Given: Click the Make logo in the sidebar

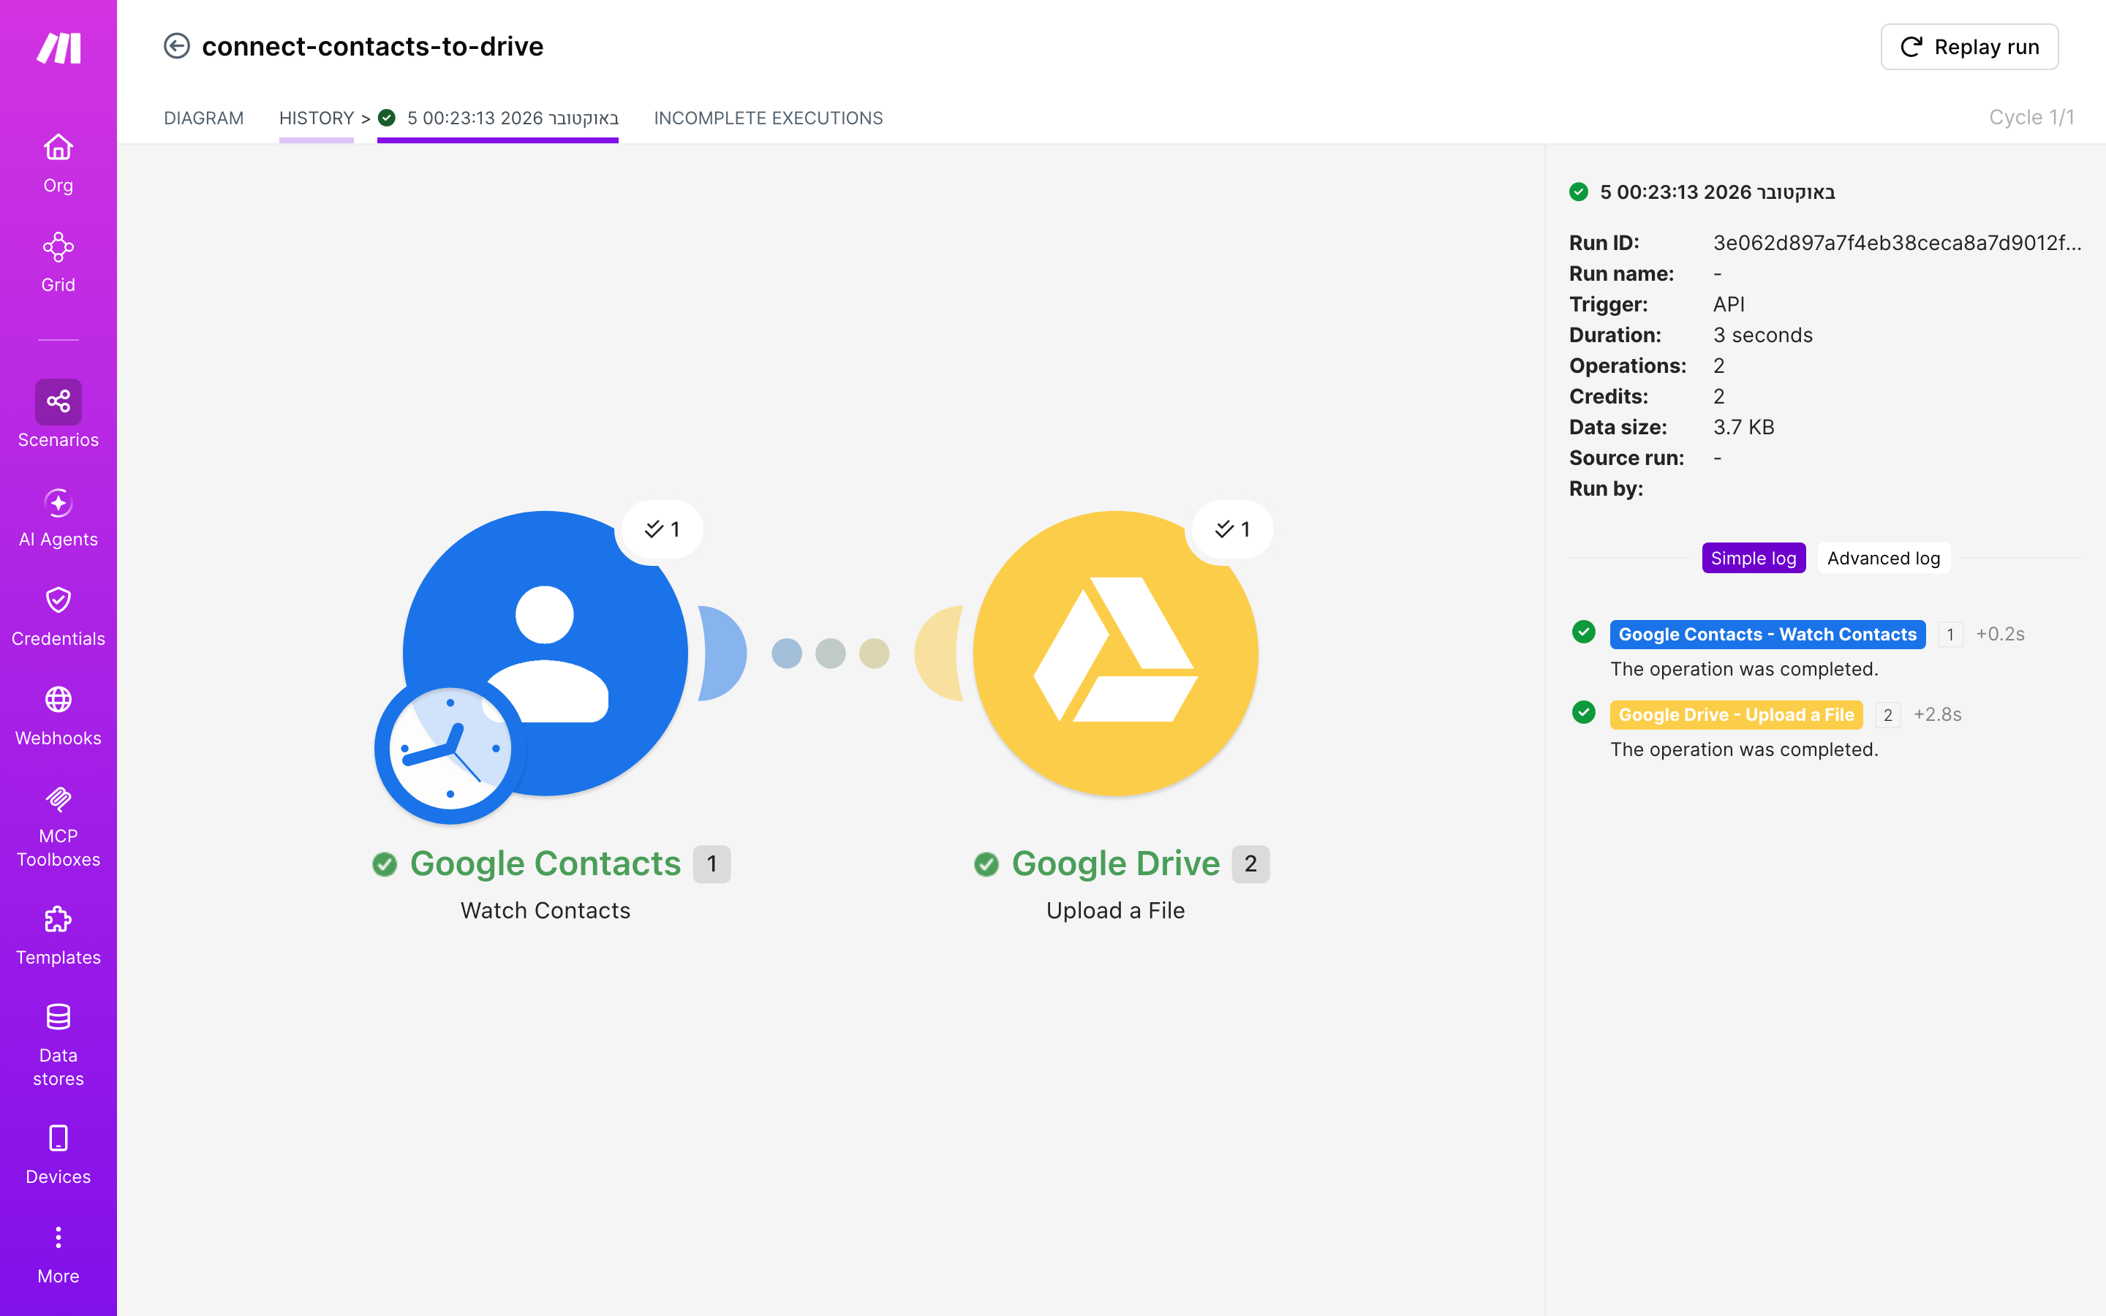Looking at the screenshot, I should 58,48.
